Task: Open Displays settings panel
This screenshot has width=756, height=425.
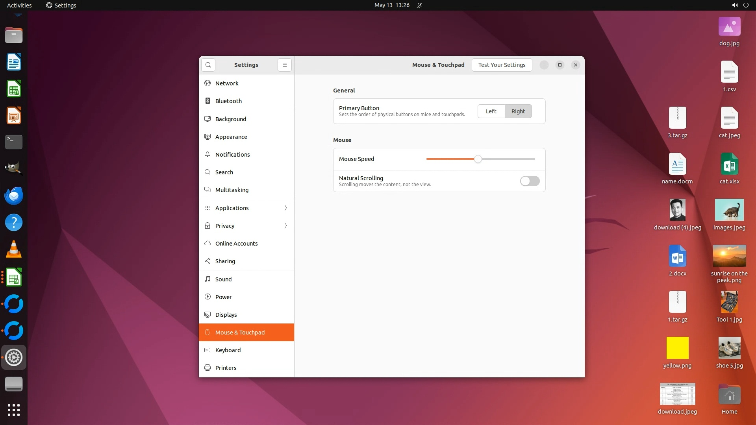Action: click(226, 315)
